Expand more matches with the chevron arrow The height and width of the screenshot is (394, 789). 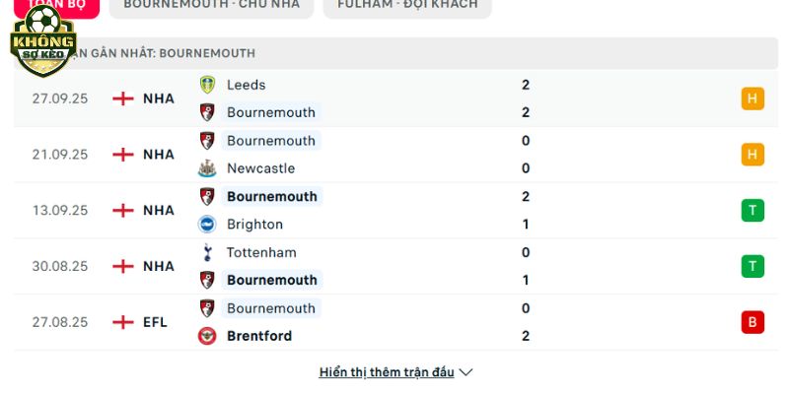tap(466, 372)
